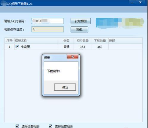The width and height of the screenshot is (148, 128).
Task: Close the QQ相册下载器 main window
Action: pos(140,2)
